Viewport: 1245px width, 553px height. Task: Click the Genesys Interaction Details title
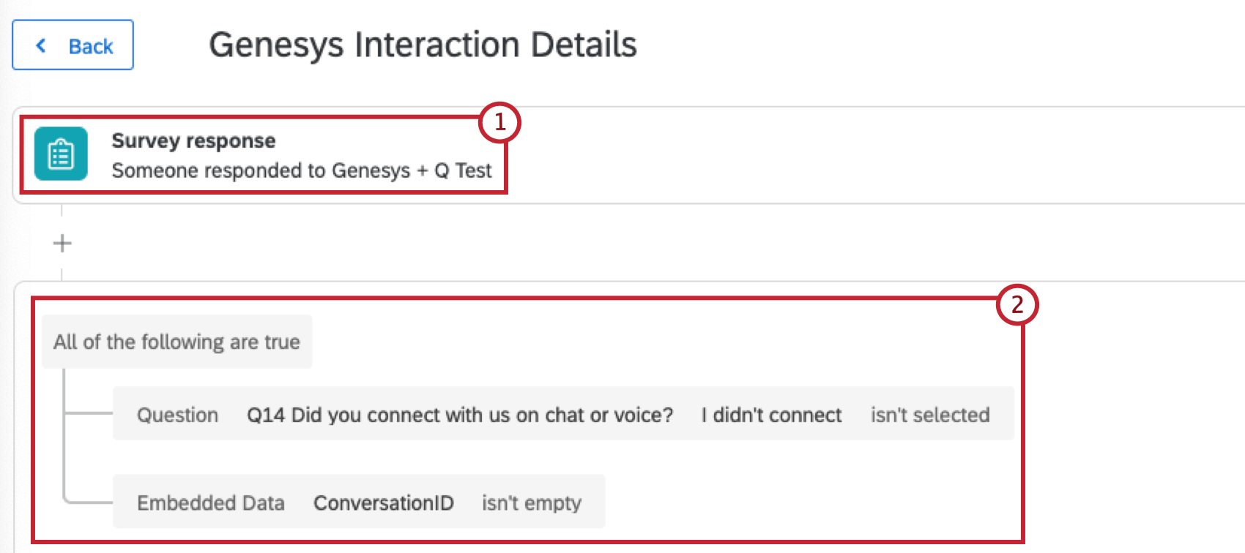click(423, 44)
